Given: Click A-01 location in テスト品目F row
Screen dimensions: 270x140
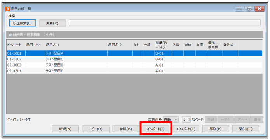Looking at the screenshot, I should [x=163, y=71].
